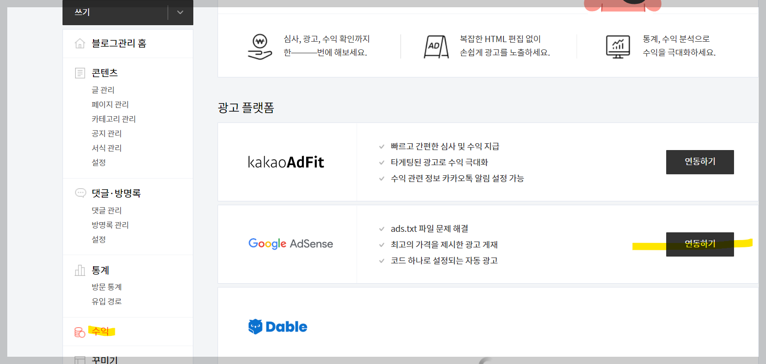Click the won coin in hand icon
The width and height of the screenshot is (766, 364).
(x=260, y=47)
